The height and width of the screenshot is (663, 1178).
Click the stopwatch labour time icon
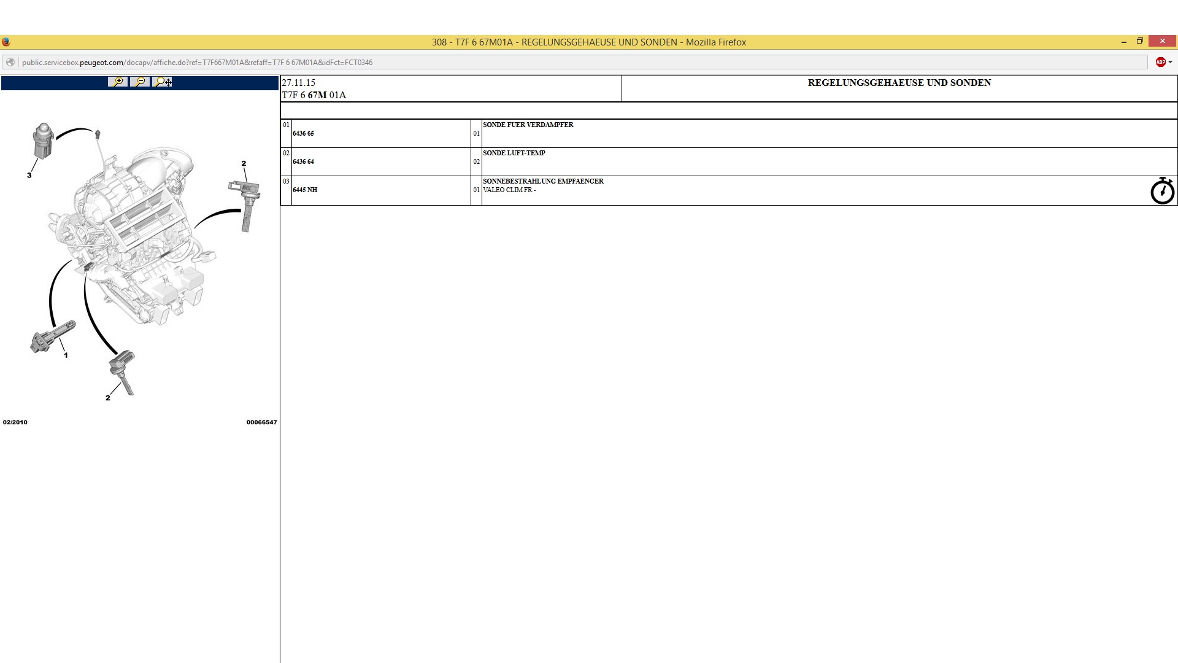[1162, 191]
